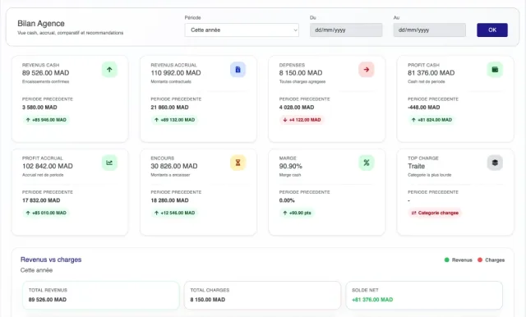The width and height of the screenshot is (526, 317).
Task: Click the +85 946.00 MAD badge
Action: coord(46,120)
